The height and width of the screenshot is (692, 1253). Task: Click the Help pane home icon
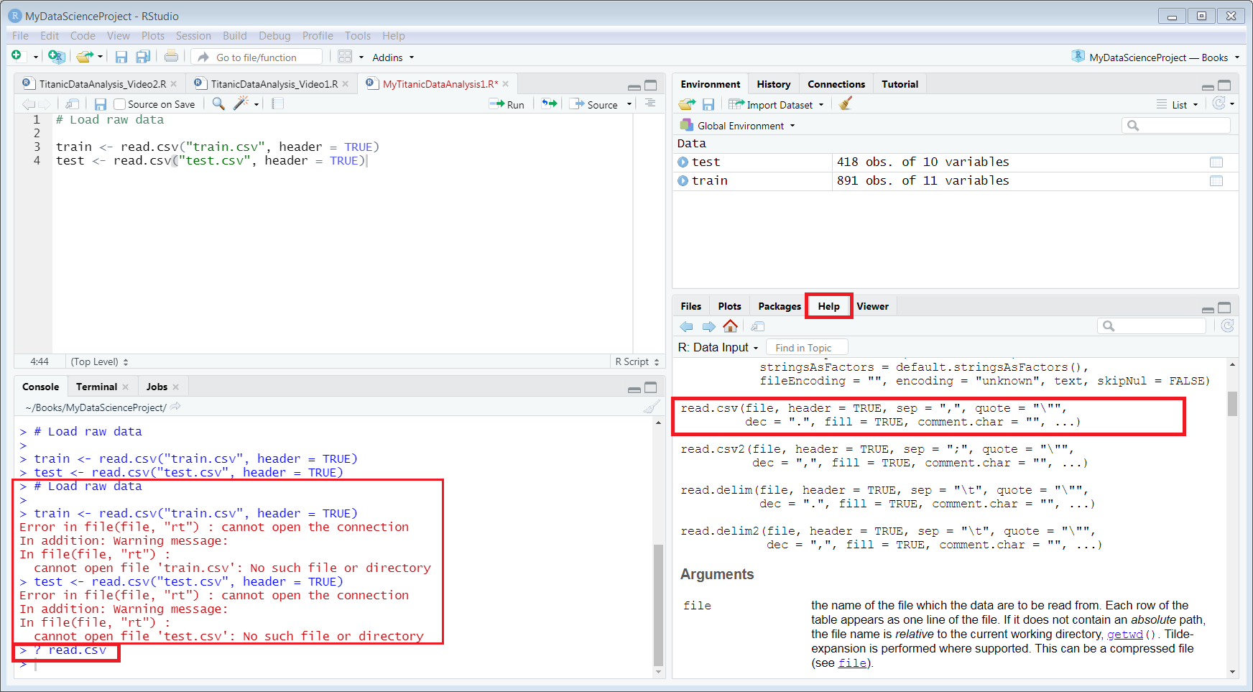pyautogui.click(x=730, y=326)
